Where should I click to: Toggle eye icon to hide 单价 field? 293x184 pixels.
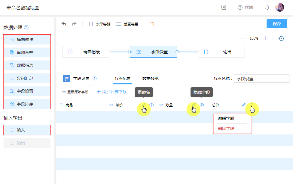(x=151, y=105)
